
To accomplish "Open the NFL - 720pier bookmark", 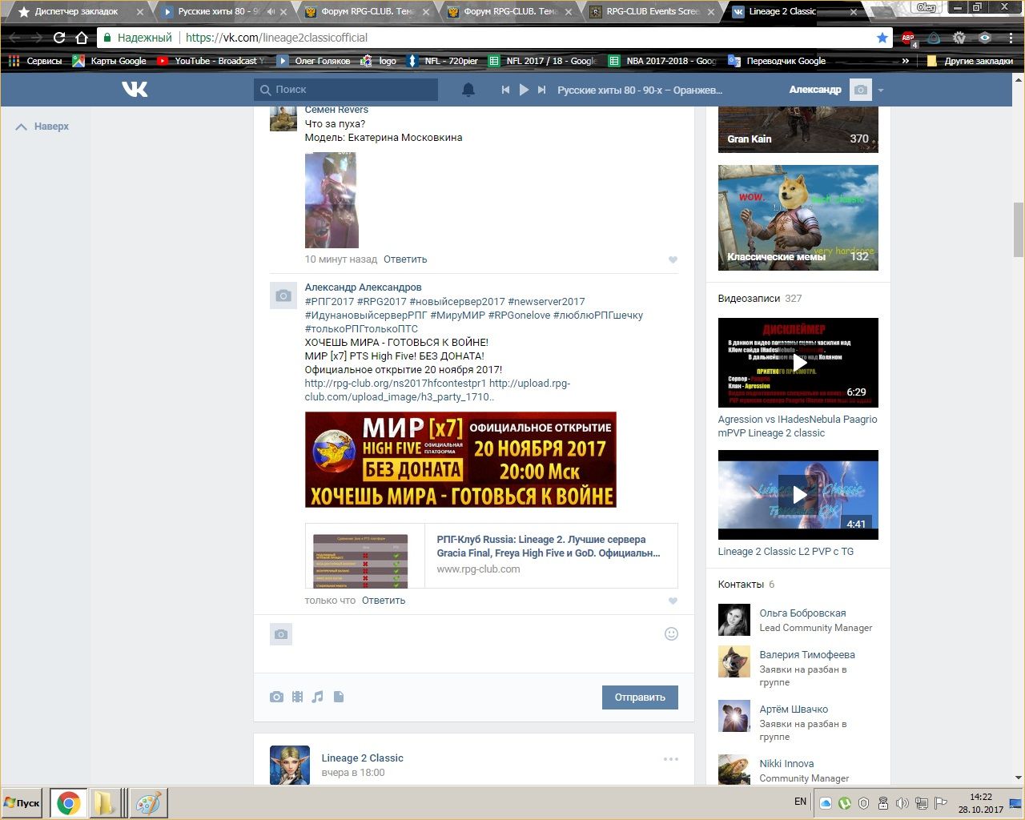I will (443, 61).
